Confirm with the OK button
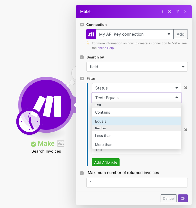Screen dimensions: 196x208 click(x=183, y=199)
